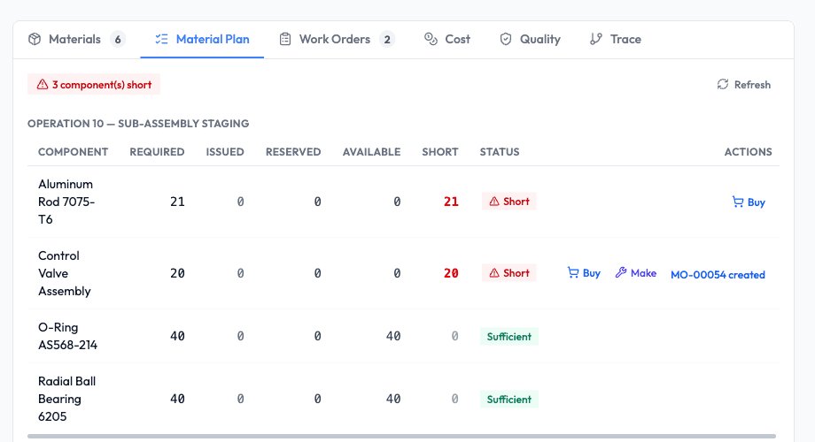This screenshot has width=815, height=442.
Task: Buy Control Valve Assembly
Action: tap(584, 273)
